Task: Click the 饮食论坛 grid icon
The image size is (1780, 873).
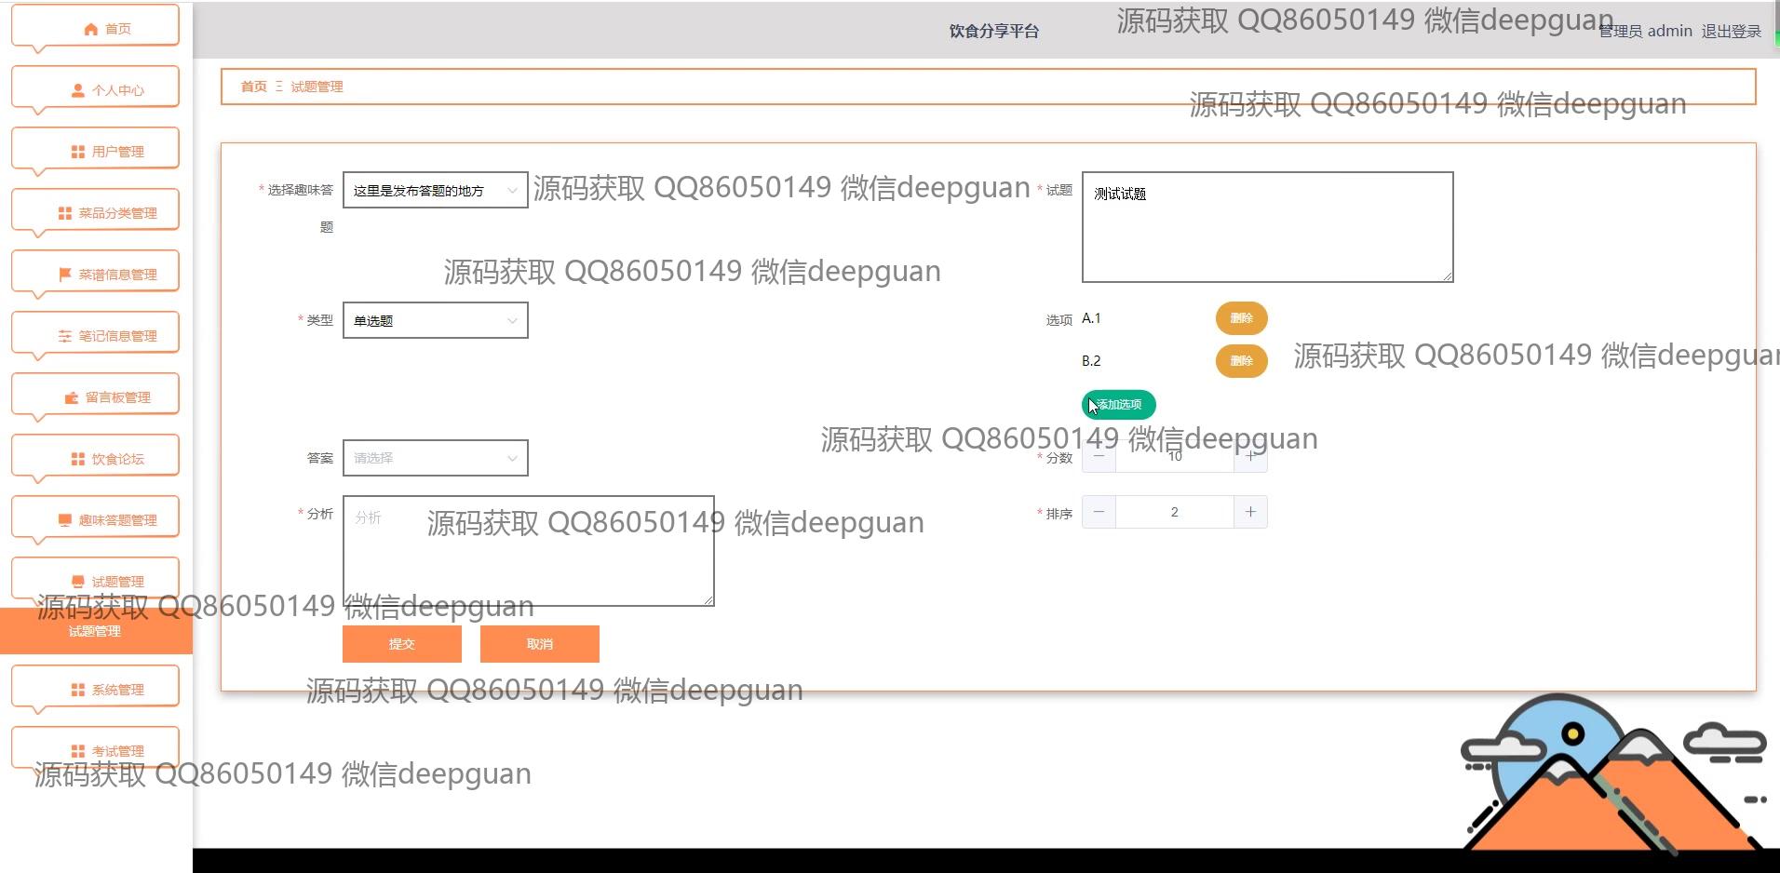Action: click(x=78, y=459)
